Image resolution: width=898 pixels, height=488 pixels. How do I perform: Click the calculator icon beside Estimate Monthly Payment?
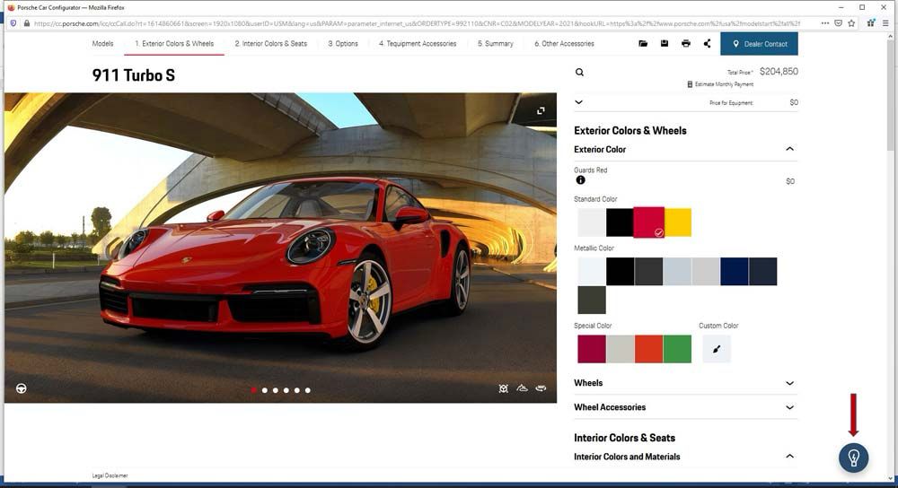pyautogui.click(x=690, y=84)
